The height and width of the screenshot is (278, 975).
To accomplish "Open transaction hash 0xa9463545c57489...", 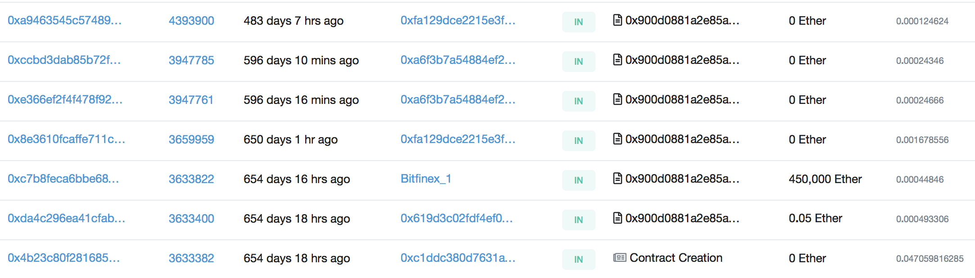I will [x=65, y=21].
